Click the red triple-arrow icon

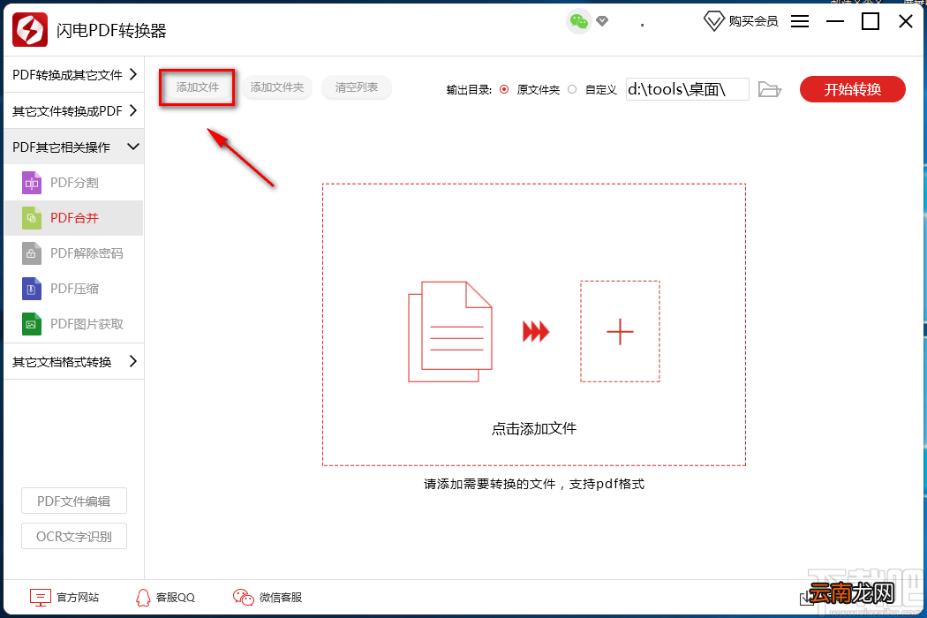(x=536, y=332)
